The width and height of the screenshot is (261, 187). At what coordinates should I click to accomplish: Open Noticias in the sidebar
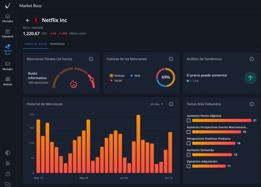point(8,81)
